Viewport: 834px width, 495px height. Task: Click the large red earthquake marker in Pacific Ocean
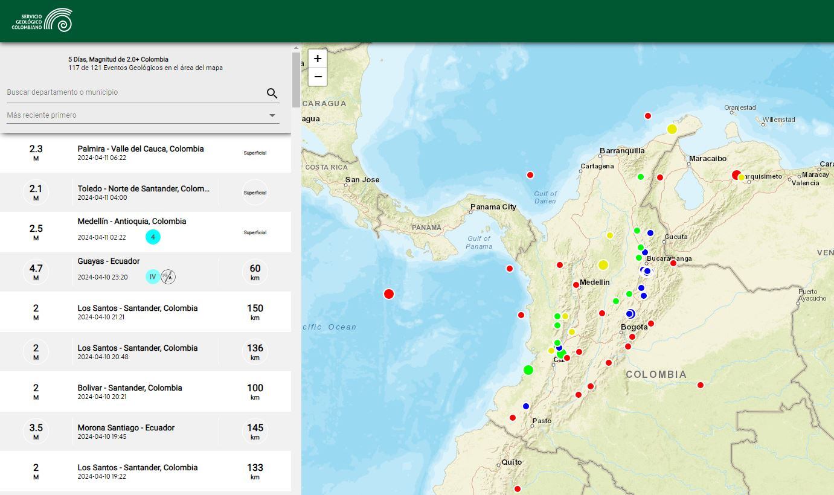[x=389, y=293]
